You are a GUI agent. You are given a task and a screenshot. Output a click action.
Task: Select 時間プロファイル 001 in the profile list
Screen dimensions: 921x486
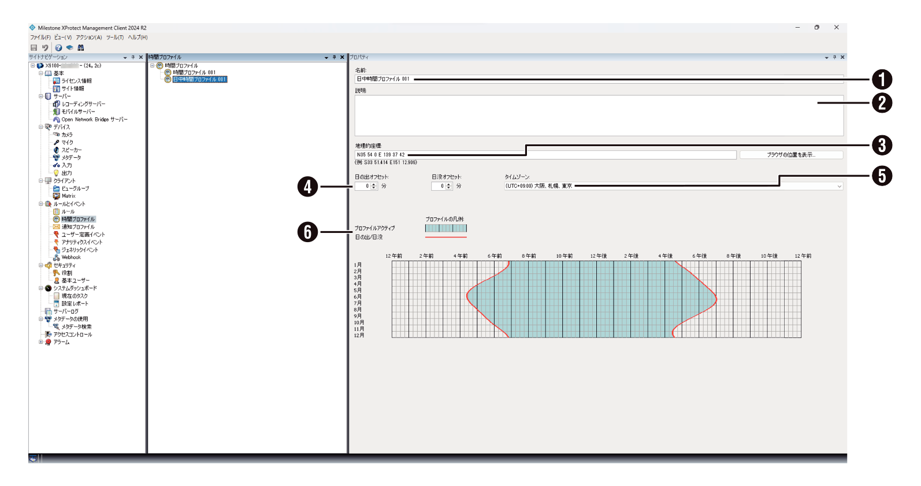click(x=194, y=73)
